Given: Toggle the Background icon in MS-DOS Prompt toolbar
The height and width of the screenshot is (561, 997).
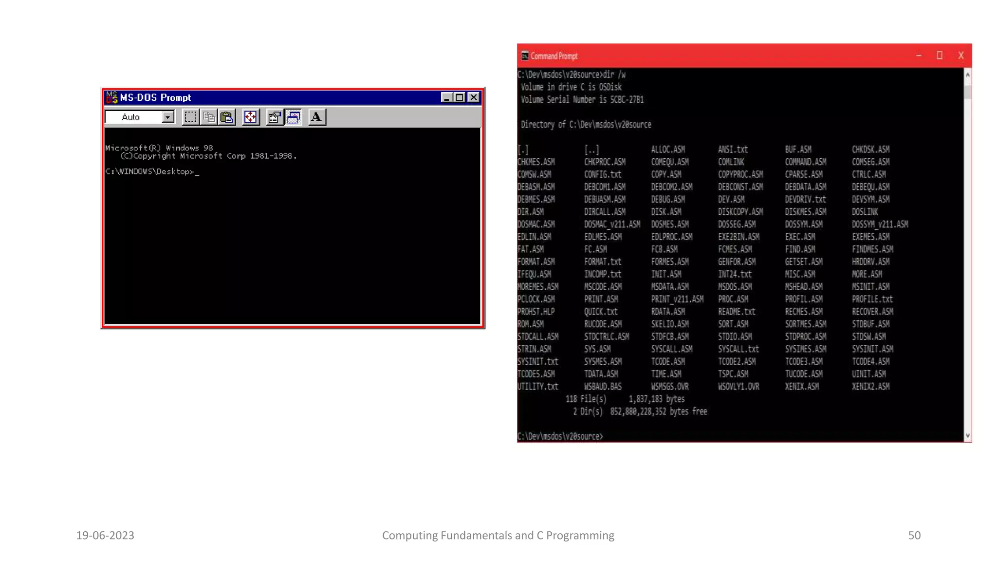Looking at the screenshot, I should (294, 117).
